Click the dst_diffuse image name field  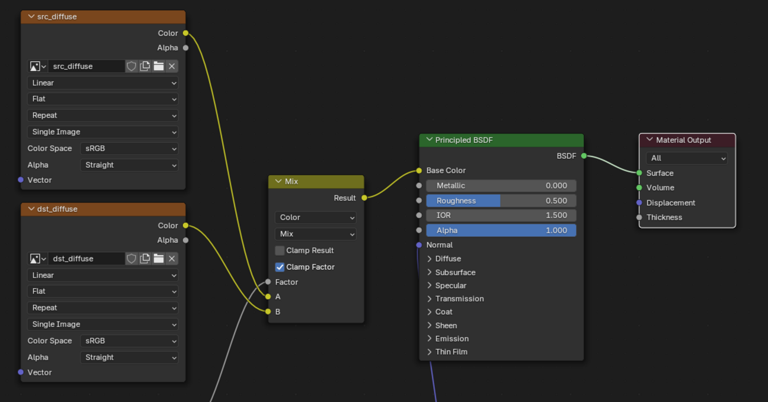[x=86, y=259]
